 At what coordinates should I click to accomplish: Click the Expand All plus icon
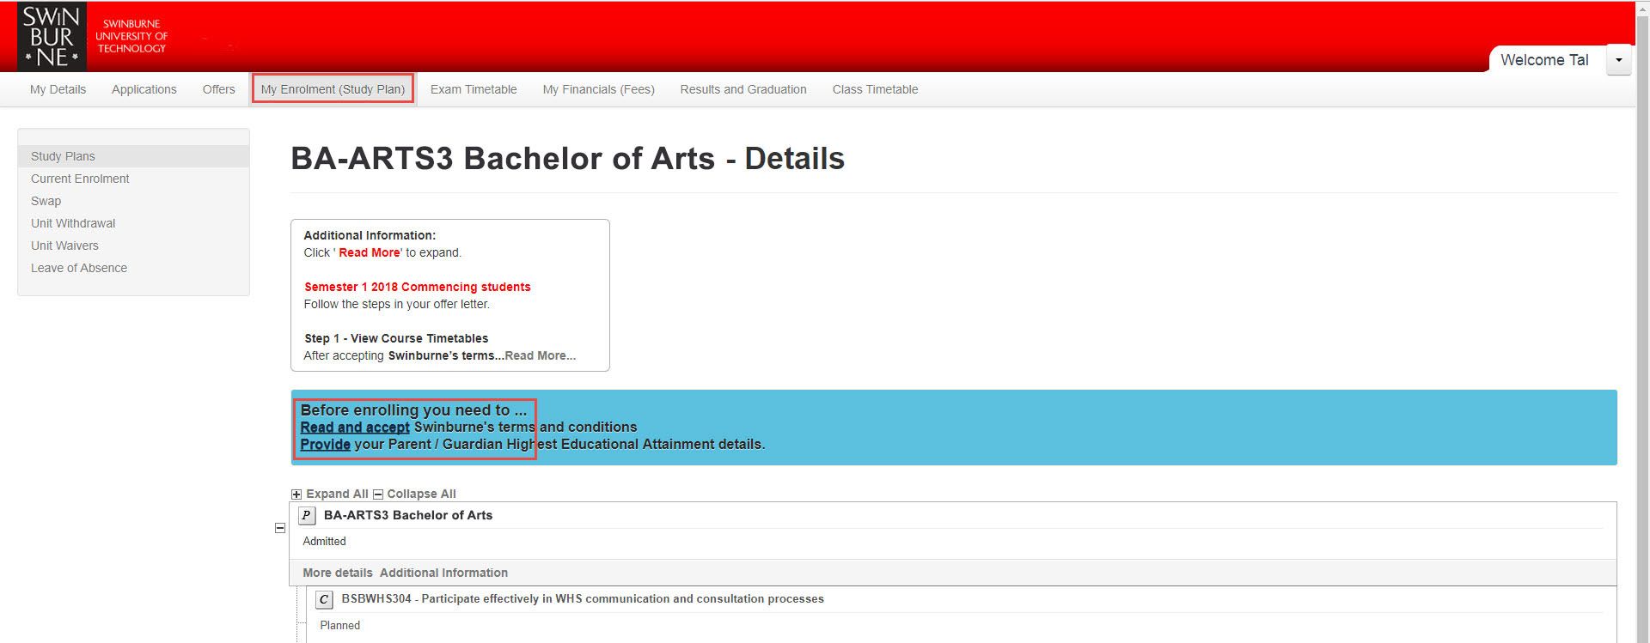pos(296,494)
